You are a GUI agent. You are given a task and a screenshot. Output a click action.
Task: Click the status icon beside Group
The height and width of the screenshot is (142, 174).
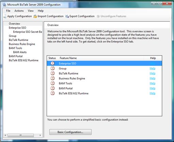(52, 68)
